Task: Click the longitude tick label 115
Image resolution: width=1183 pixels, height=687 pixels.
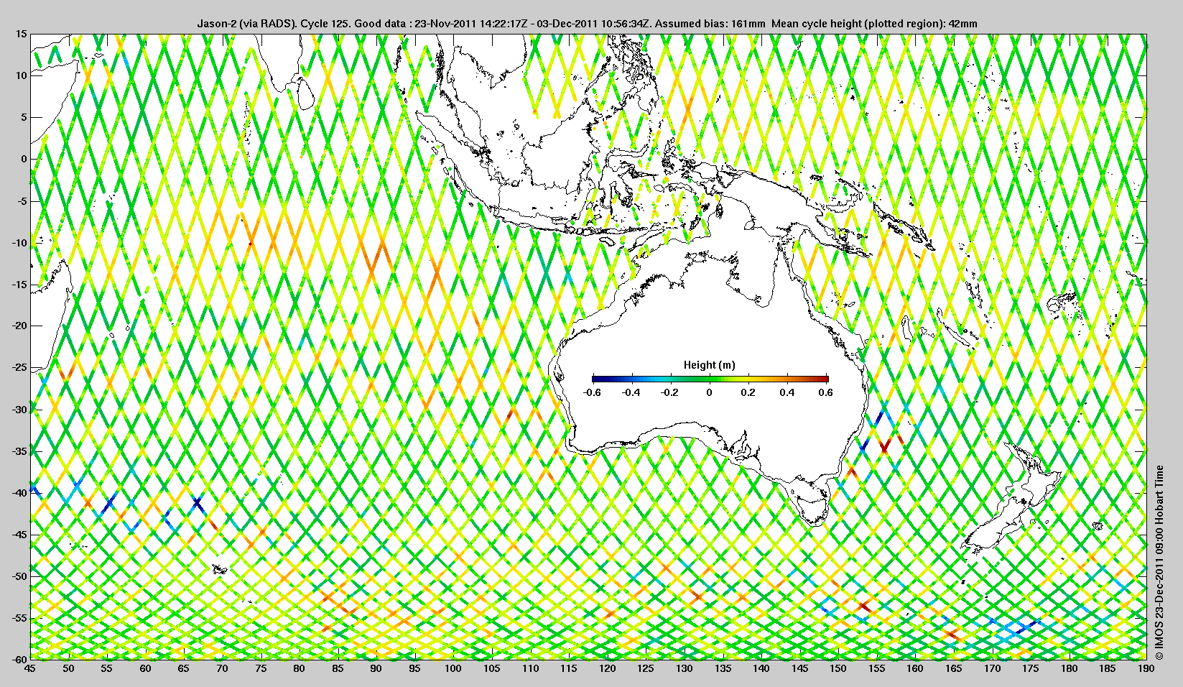Action: click(x=569, y=668)
